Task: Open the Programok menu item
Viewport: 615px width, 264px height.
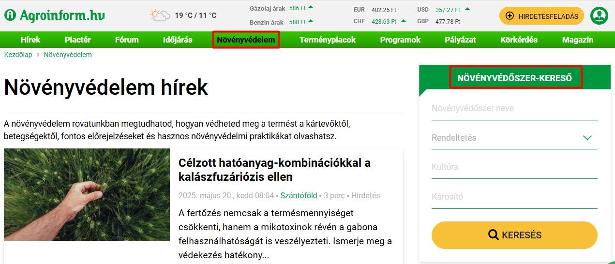Action: (400, 40)
